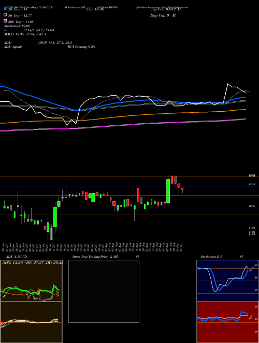Image resolution: width=259 pixels, height=343 pixels.
Task: Click the ADX indicator mini chart
Action: click(31, 281)
